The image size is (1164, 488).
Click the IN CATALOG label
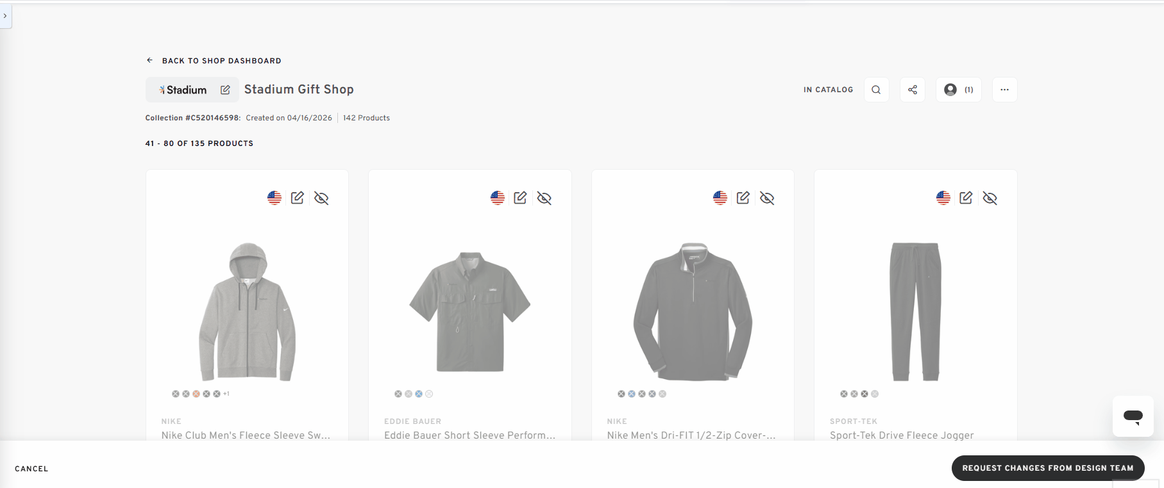tap(829, 90)
